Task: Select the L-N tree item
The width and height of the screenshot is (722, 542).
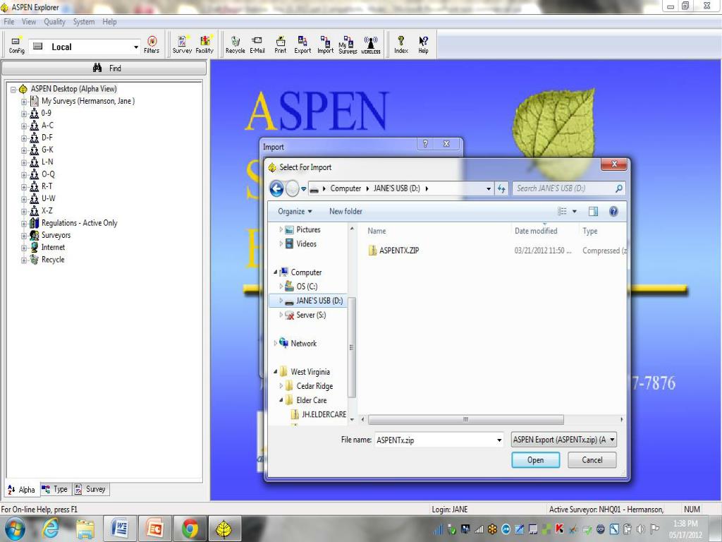Action: (47, 162)
